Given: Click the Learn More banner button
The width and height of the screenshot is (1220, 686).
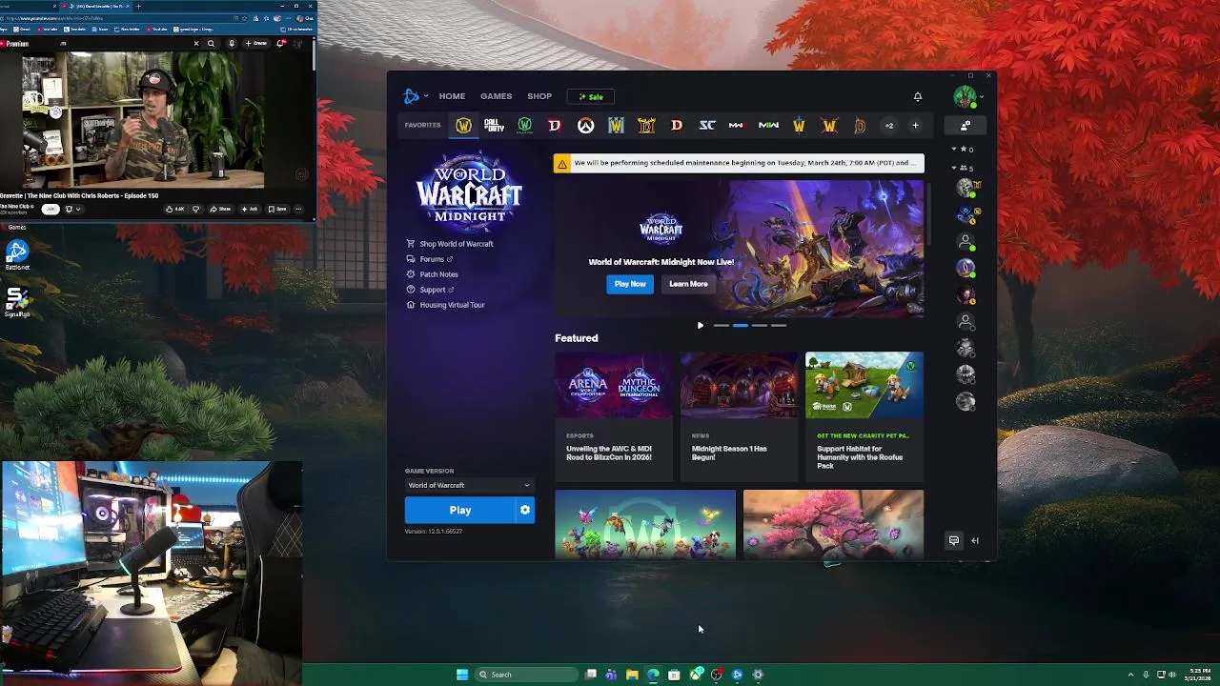Looking at the screenshot, I should coord(688,284).
